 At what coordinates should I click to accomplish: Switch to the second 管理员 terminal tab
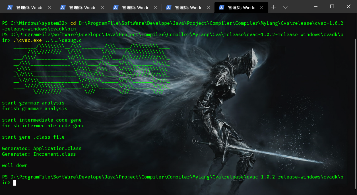82,8
